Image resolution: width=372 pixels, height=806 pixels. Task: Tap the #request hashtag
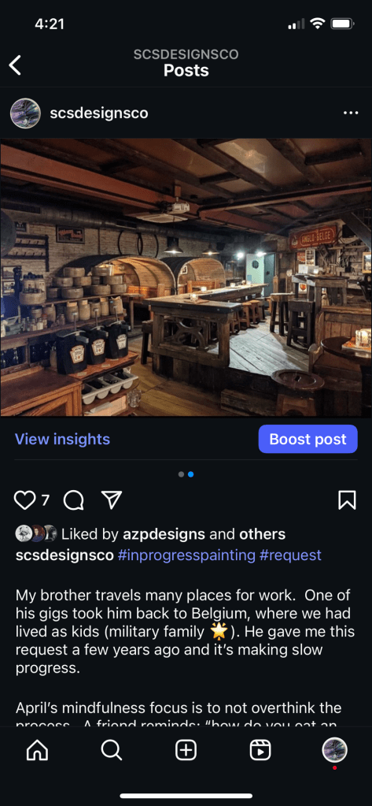click(290, 555)
